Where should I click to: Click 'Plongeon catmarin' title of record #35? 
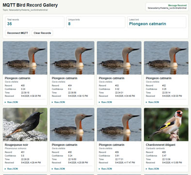click(17, 78)
